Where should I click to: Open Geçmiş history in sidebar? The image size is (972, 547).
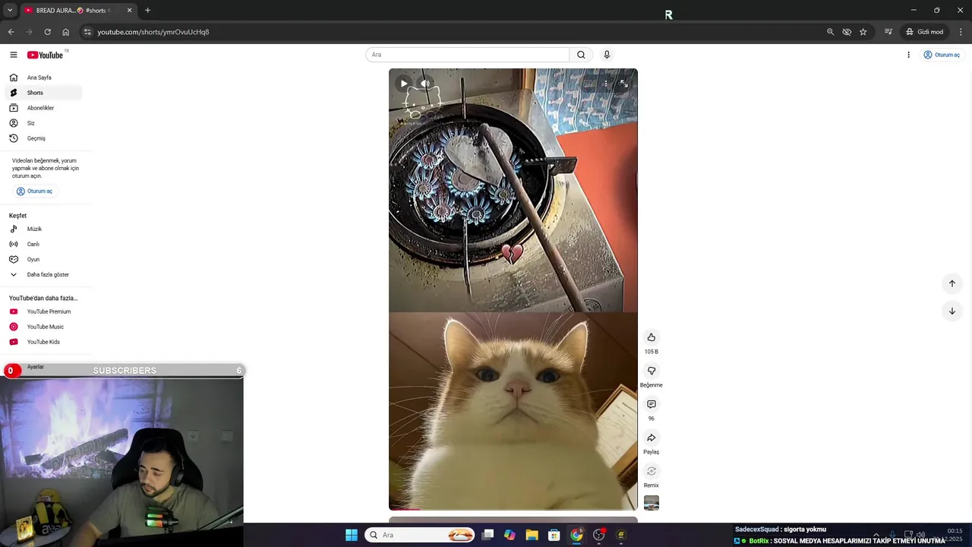click(x=44, y=138)
